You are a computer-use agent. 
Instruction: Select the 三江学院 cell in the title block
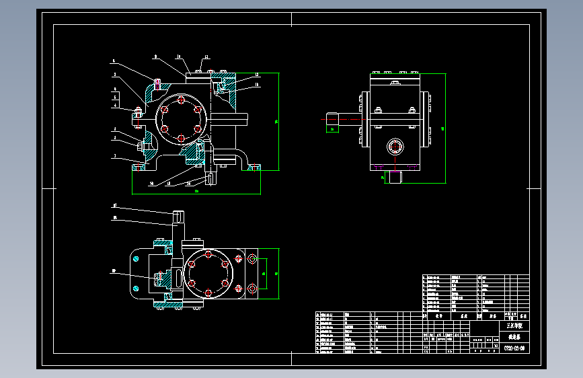click(514, 326)
